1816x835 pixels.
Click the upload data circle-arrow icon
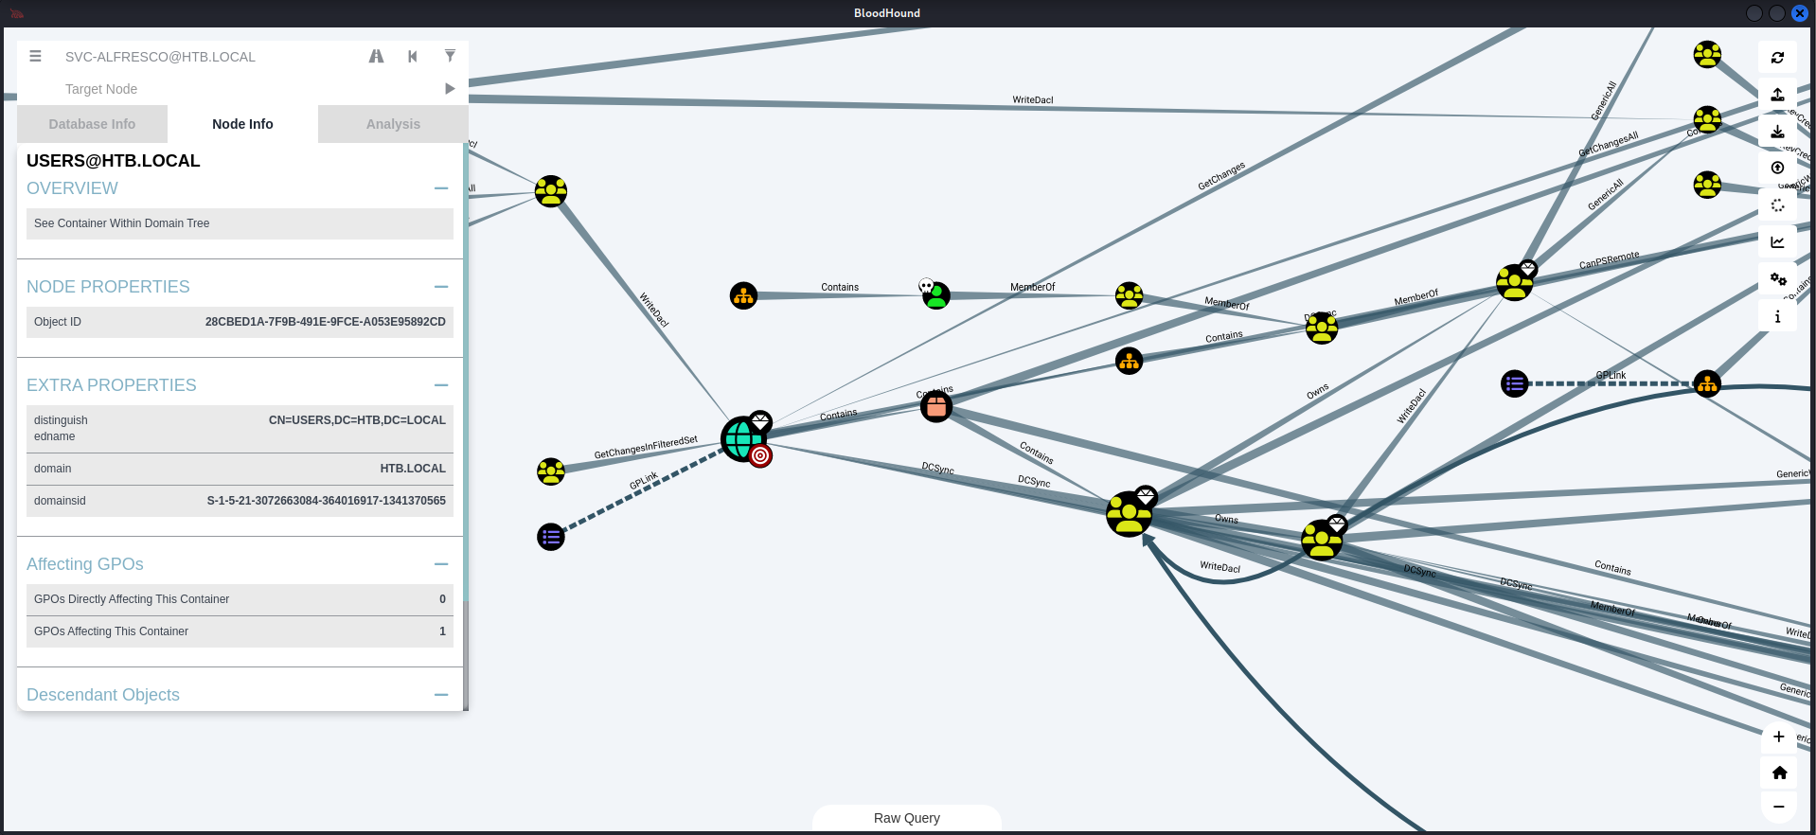point(1777,168)
